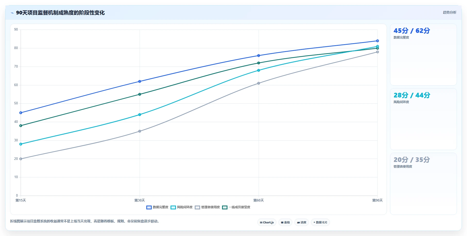This screenshot has height=236, width=467.
Task: Select the 一线成员接受度 point at 第60天
Action: click(x=259, y=63)
